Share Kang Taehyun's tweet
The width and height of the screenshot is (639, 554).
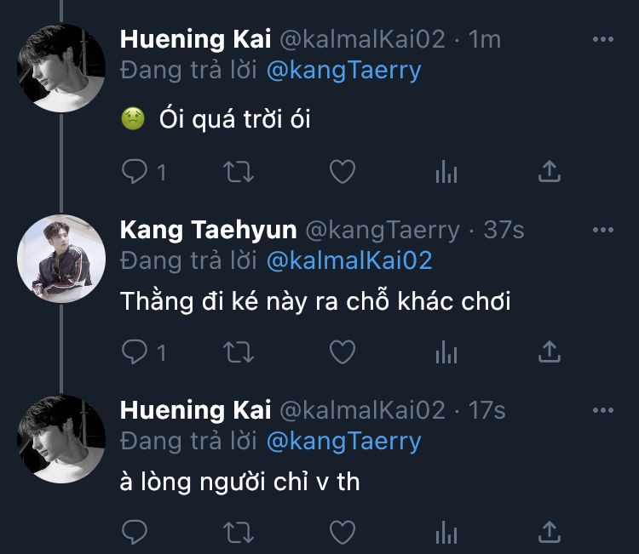(550, 351)
